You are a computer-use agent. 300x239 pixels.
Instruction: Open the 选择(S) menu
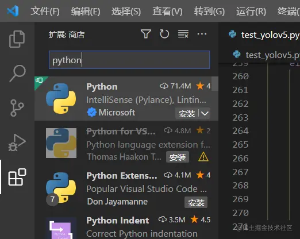pos(126,11)
